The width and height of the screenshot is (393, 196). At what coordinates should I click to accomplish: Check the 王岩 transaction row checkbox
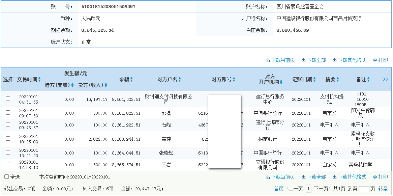click(x=8, y=164)
